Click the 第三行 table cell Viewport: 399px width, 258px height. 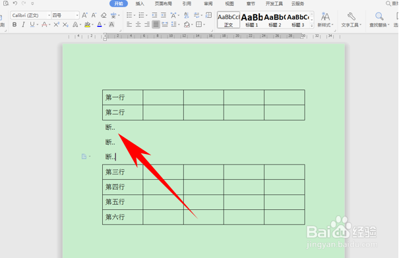coord(123,172)
